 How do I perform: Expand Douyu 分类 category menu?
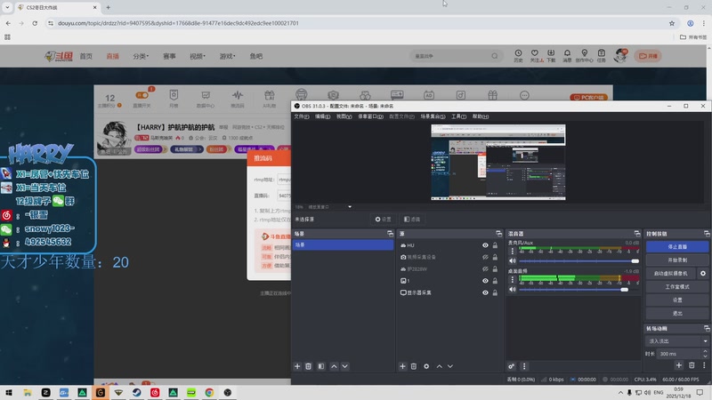click(x=141, y=56)
